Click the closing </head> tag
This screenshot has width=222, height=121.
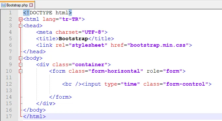(34, 52)
